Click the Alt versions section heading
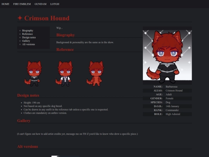 coord(27,147)
